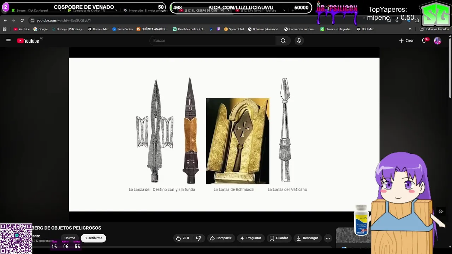Open the SpeechChat bookmark

pos(234,29)
